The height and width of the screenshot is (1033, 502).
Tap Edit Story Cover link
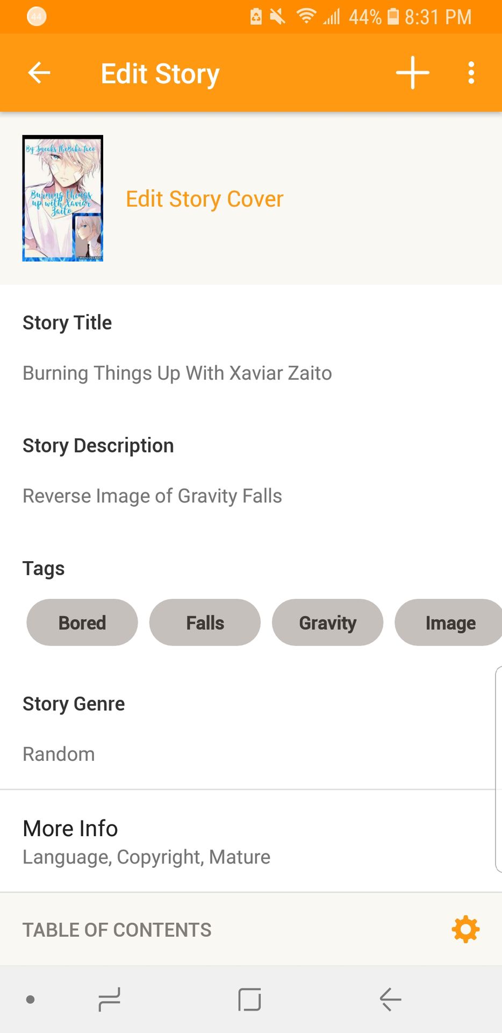pos(204,199)
